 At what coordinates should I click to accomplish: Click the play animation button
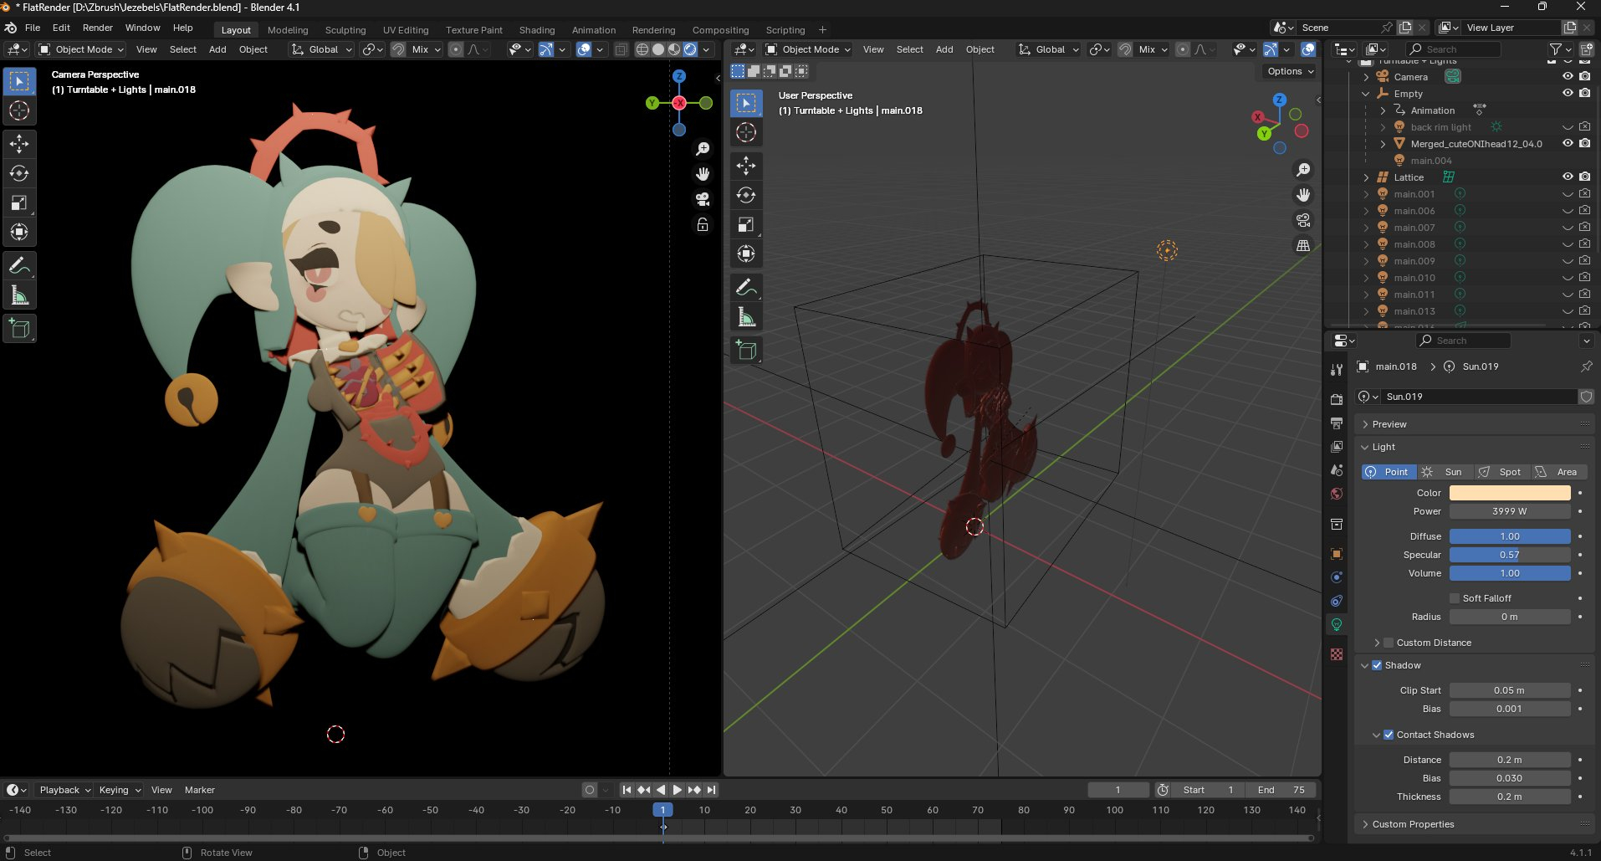[678, 790]
